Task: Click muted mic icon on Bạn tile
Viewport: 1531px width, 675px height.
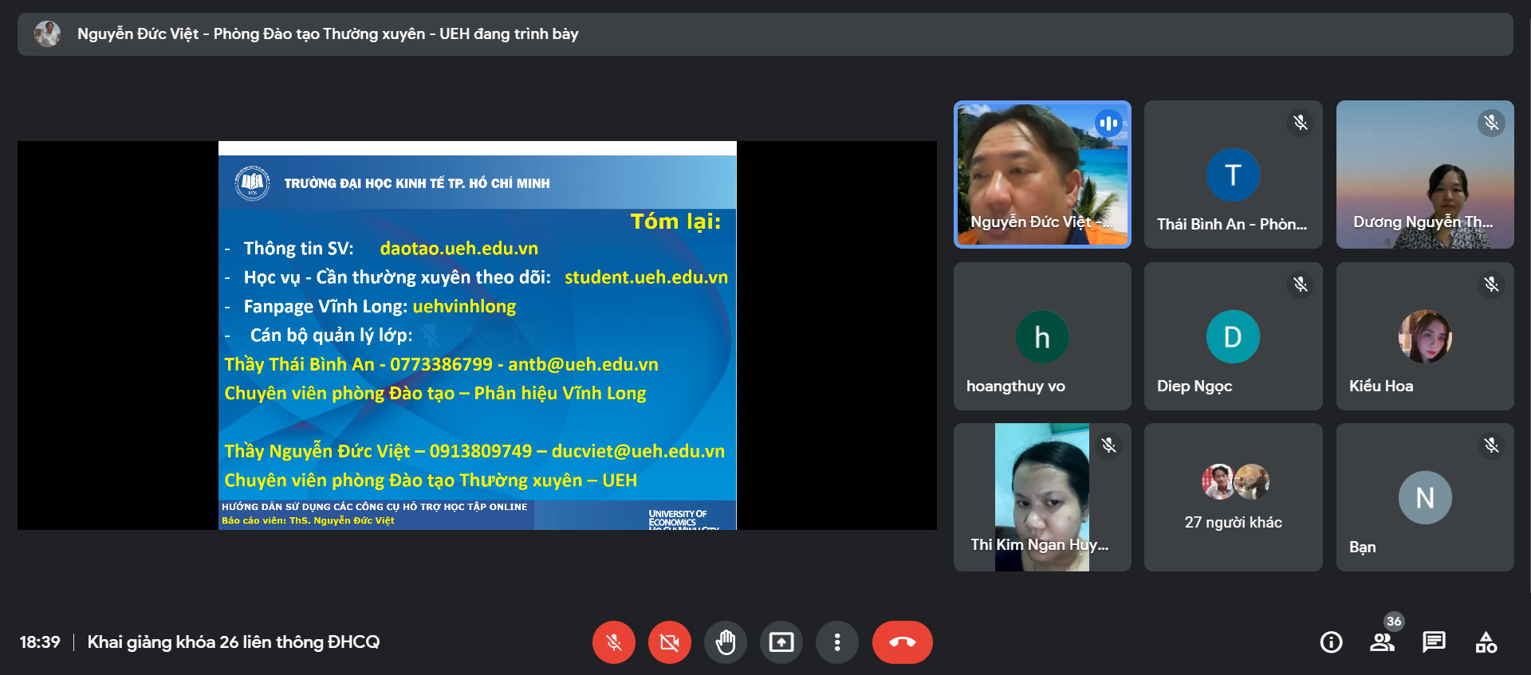Action: (1491, 445)
